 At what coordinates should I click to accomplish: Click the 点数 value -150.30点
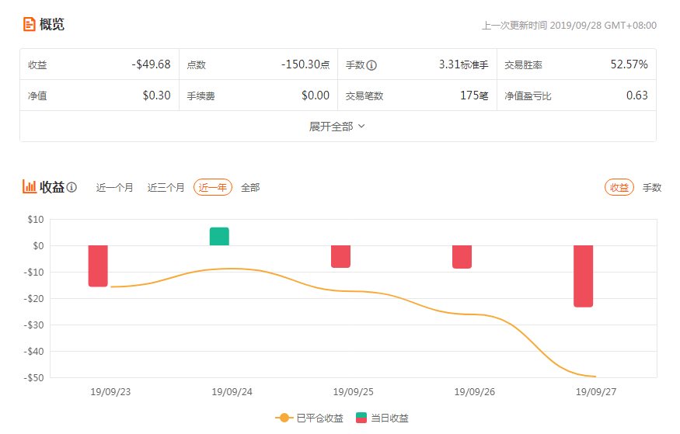point(305,64)
